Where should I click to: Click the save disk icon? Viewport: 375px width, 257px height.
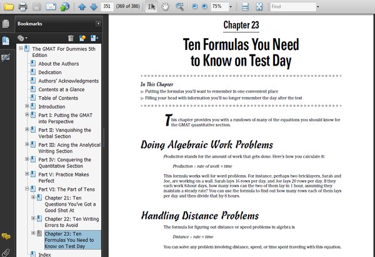tap(37, 6)
